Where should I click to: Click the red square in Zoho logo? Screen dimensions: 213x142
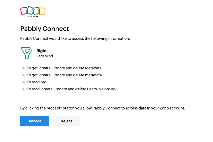tap(24, 11)
